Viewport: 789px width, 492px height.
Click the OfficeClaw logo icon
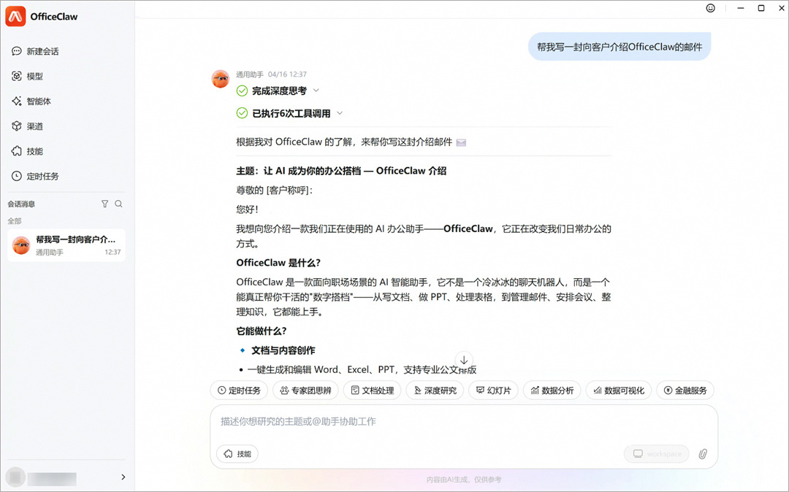(15, 17)
